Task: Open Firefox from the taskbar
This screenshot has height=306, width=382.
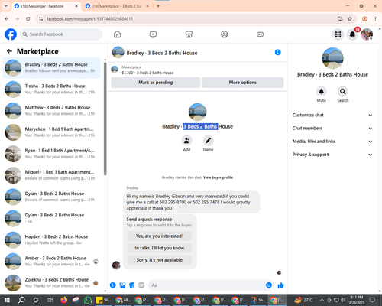Action: tap(63, 300)
